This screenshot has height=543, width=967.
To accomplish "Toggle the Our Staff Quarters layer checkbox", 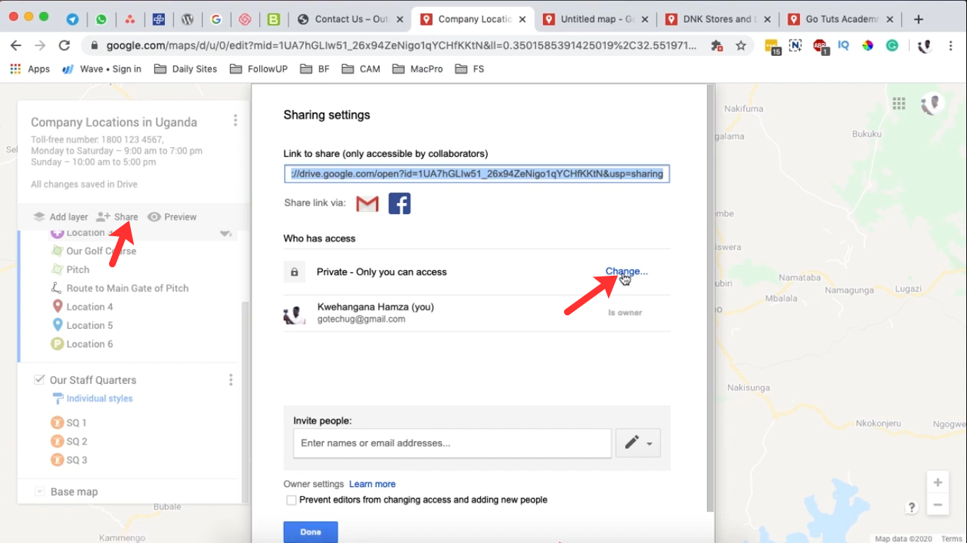I will (x=39, y=380).
